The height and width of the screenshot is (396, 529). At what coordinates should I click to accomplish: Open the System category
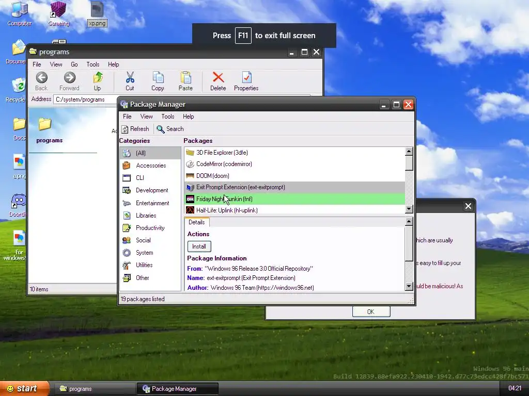click(150, 253)
